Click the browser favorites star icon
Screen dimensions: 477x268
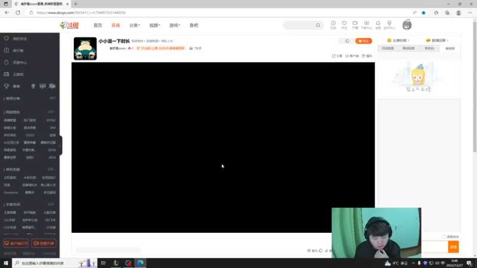423,13
